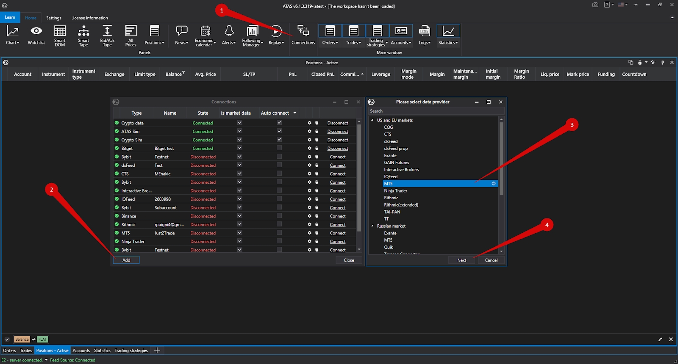678x364 pixels.
Task: Collapse the Russian market group
Action: (372, 226)
